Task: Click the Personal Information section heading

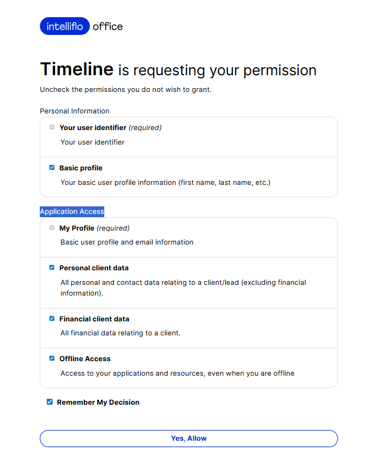Action: coord(75,111)
